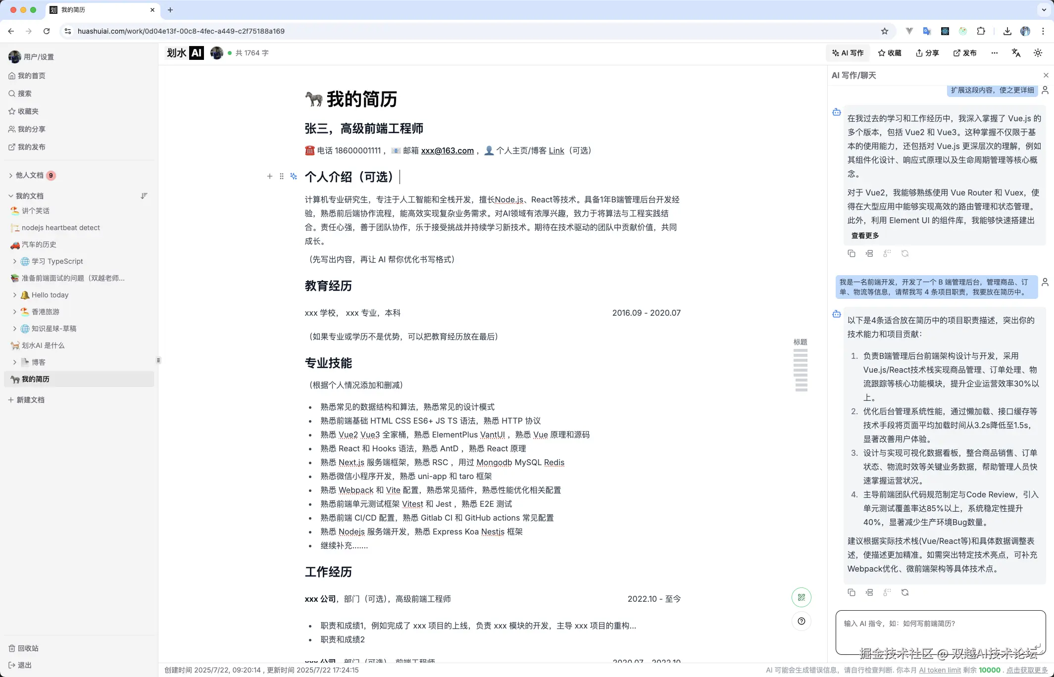The width and height of the screenshot is (1054, 677).
Task: Open the xxx@163.com email link
Action: tap(447, 150)
